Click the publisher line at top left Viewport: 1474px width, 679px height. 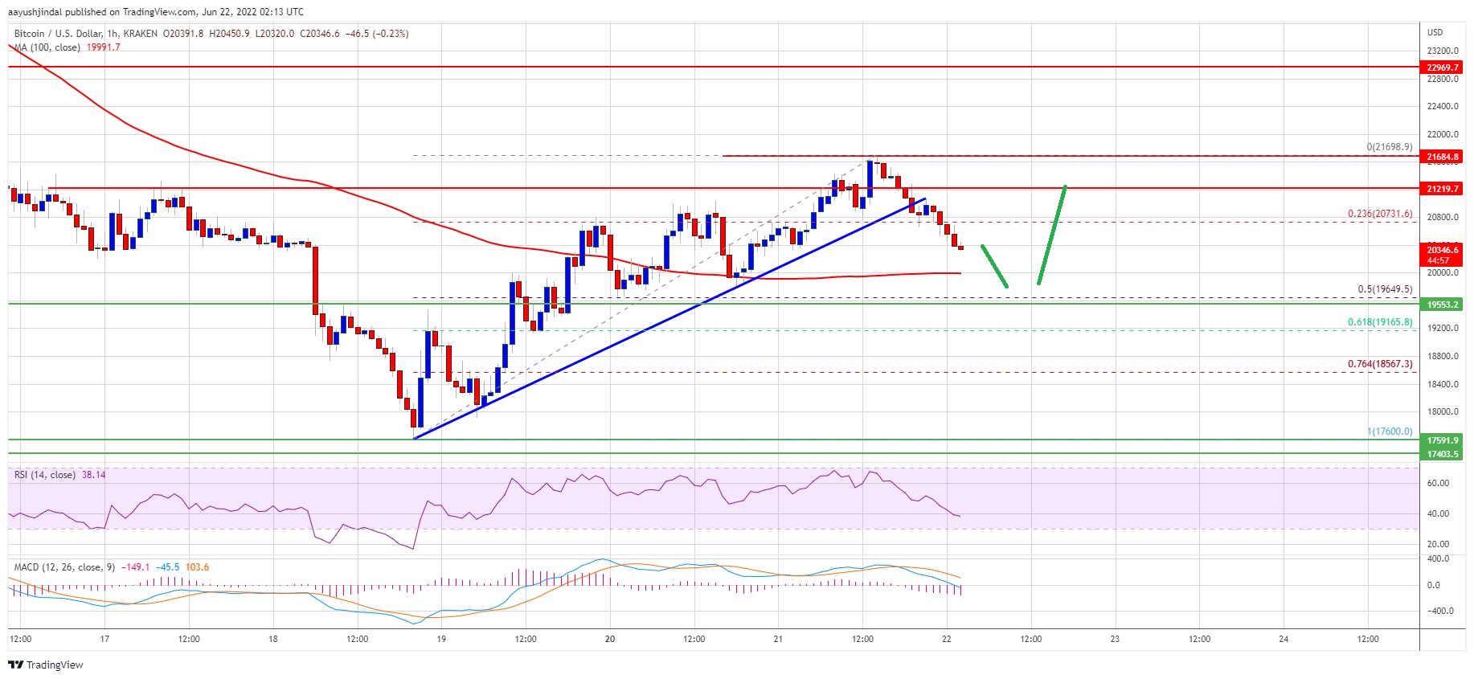click(156, 12)
